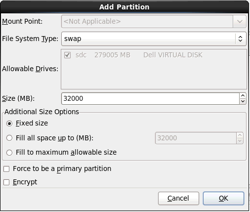The height and width of the screenshot is (212, 250).
Task: Click the Cancel button
Action: point(178,198)
